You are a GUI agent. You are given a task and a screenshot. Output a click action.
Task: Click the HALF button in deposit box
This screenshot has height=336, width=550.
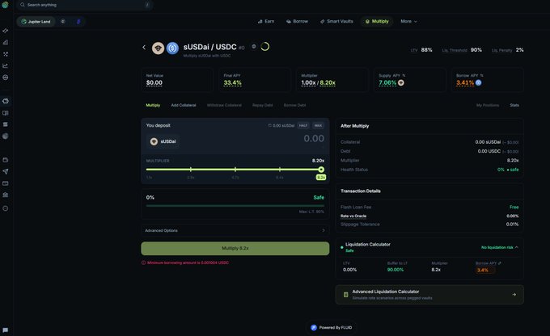(x=303, y=125)
